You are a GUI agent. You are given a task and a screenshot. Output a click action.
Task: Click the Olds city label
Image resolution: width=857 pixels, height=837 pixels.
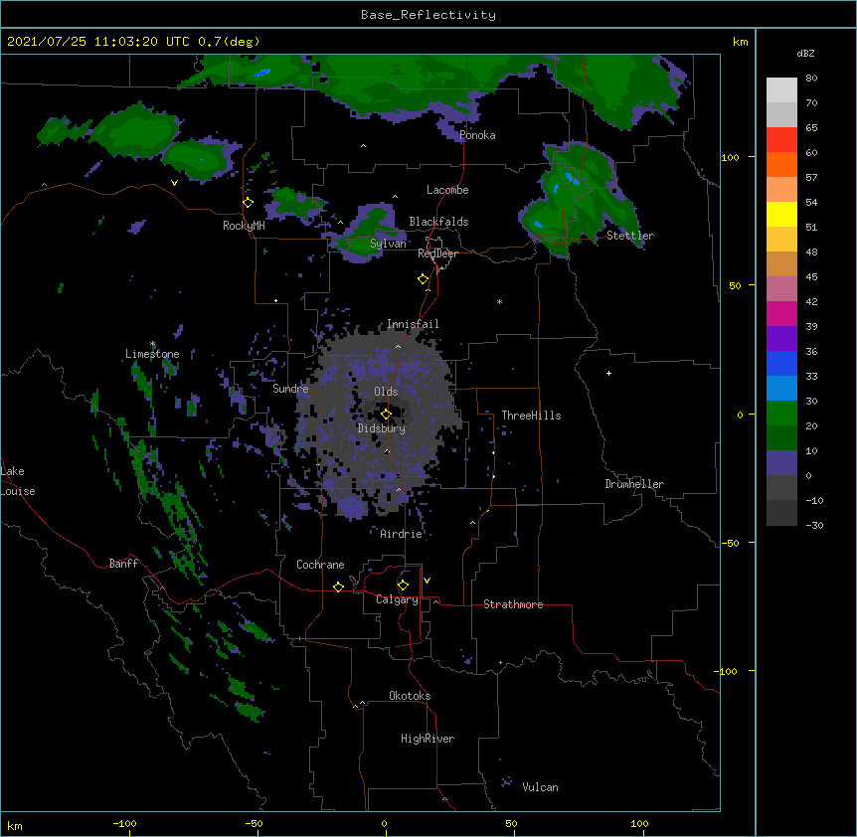(x=386, y=392)
